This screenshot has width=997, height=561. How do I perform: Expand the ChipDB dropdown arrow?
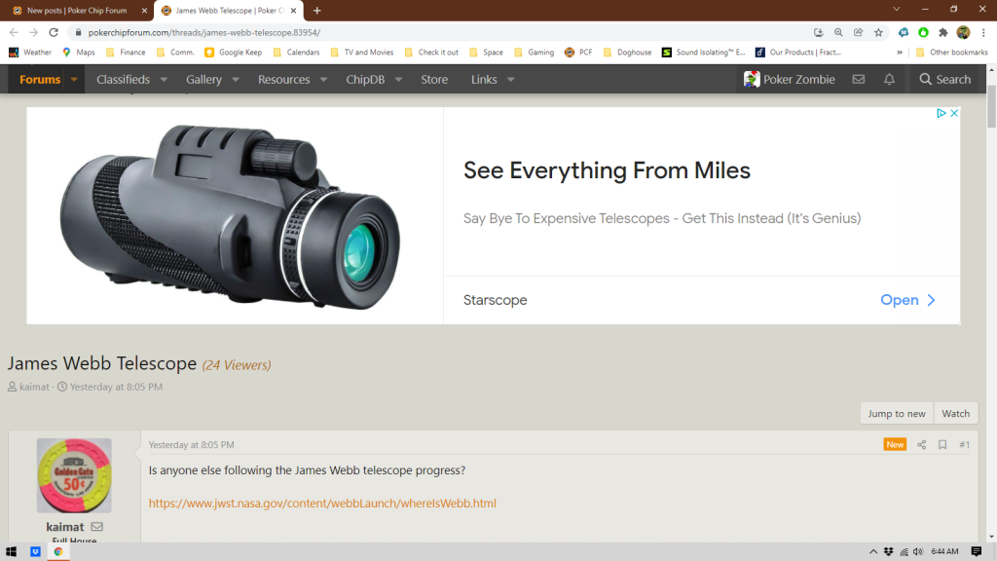(398, 80)
